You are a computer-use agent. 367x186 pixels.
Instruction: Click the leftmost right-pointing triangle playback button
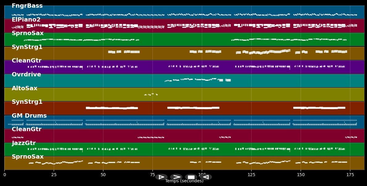(161, 177)
